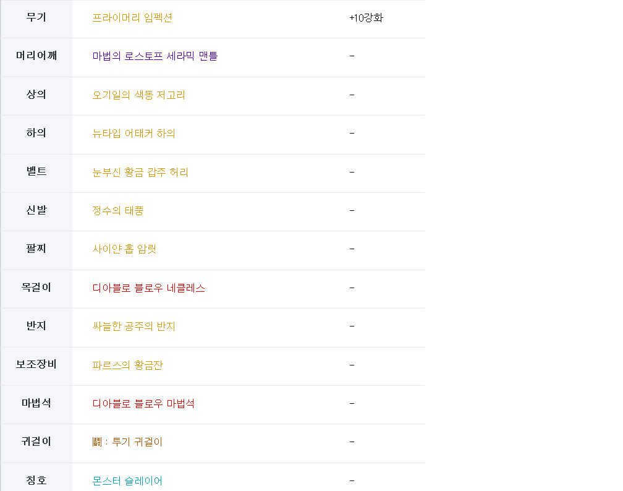Open 뉴타입 어태커 하의 item details

pos(134,134)
